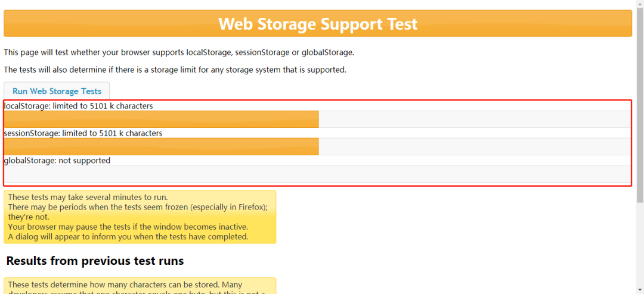
Task: Click the unfilled part of localStorage bar
Action: click(474, 119)
